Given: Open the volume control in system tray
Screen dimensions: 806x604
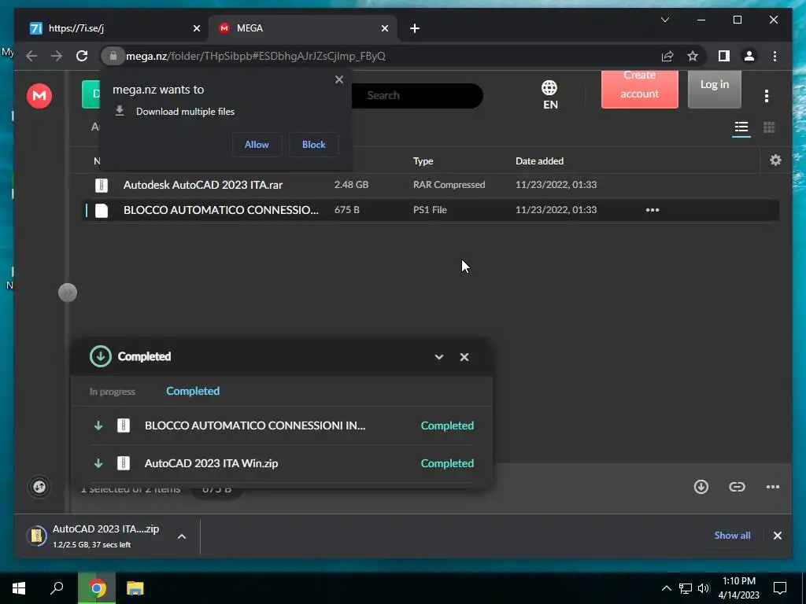Looking at the screenshot, I should (704, 588).
